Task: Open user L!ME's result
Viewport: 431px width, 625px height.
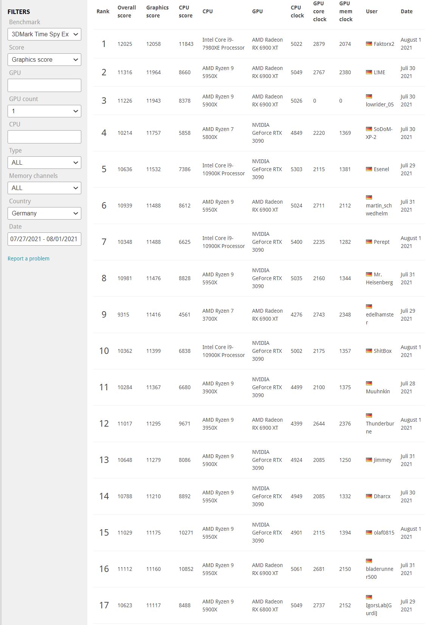Action: (379, 72)
